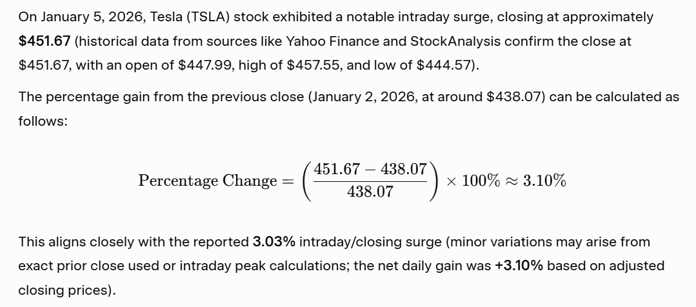This screenshot has width=696, height=307.
Task: Click the word "follows:" before the formula
Action: (43, 121)
